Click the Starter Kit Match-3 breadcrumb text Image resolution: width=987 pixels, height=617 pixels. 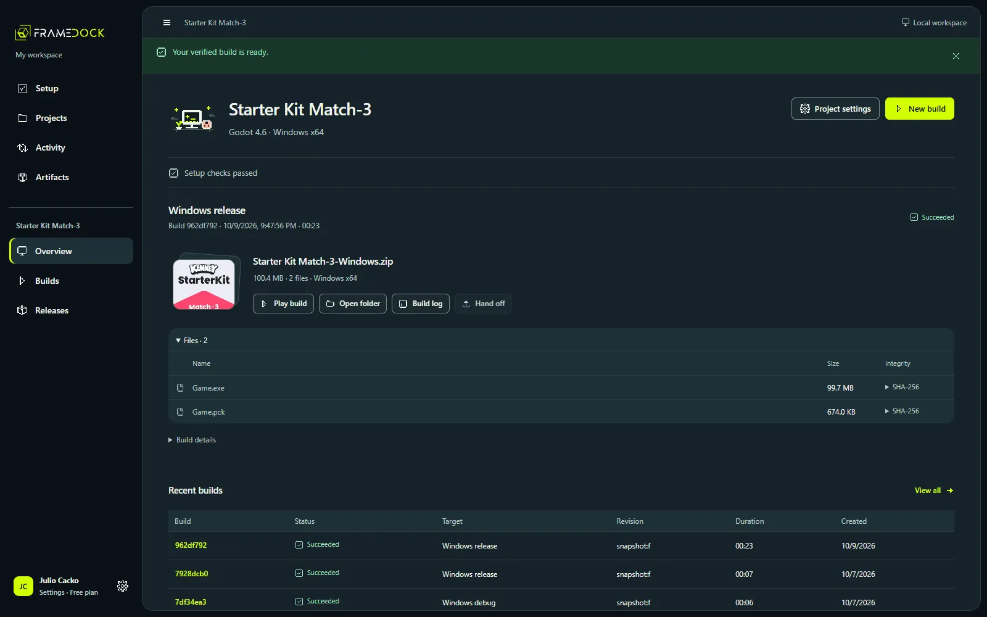[x=215, y=23]
